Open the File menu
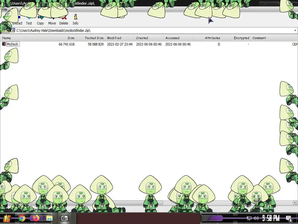The image size is (298, 224). (x=5, y=9)
